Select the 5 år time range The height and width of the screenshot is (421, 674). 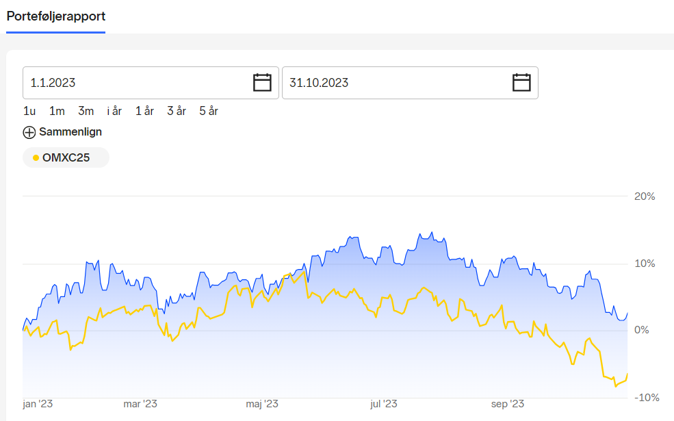(x=209, y=111)
